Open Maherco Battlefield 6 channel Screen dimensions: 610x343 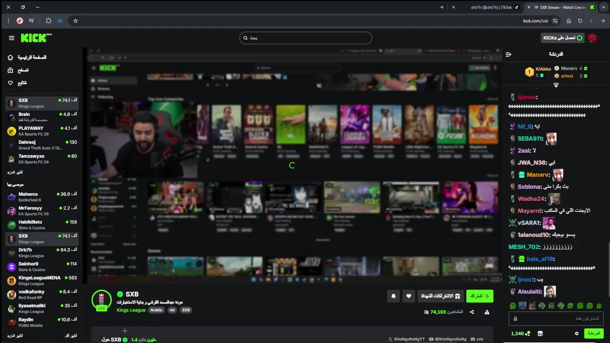42,197
